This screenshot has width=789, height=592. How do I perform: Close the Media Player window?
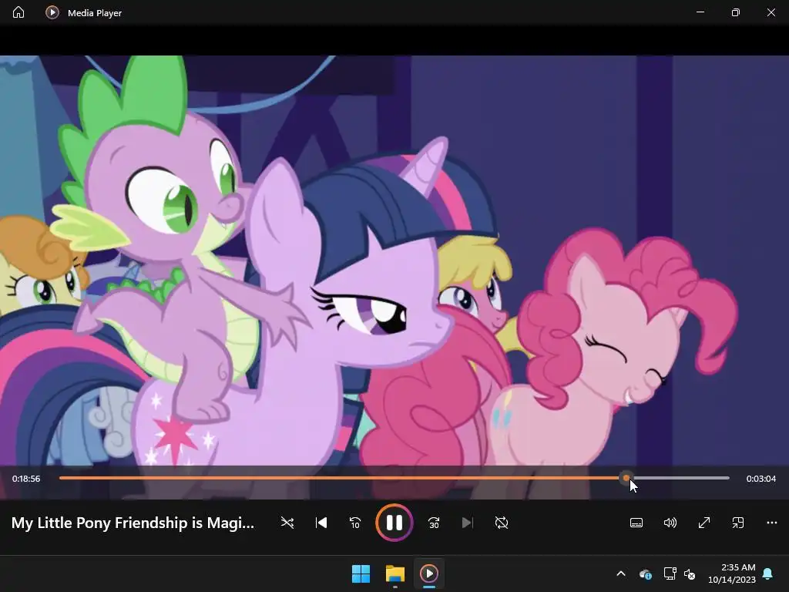click(x=771, y=12)
